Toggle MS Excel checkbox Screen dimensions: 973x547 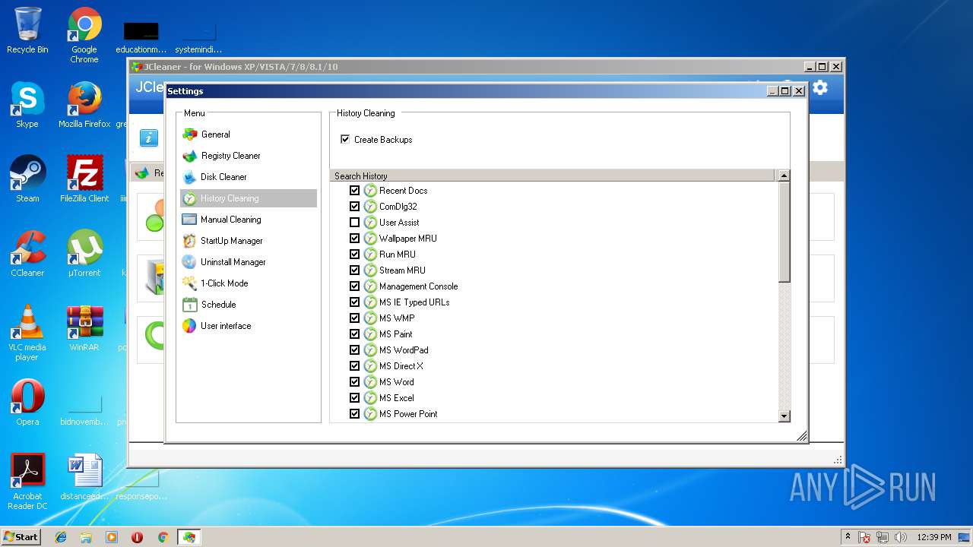coord(354,398)
